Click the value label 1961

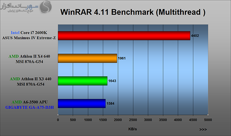tap(122, 58)
